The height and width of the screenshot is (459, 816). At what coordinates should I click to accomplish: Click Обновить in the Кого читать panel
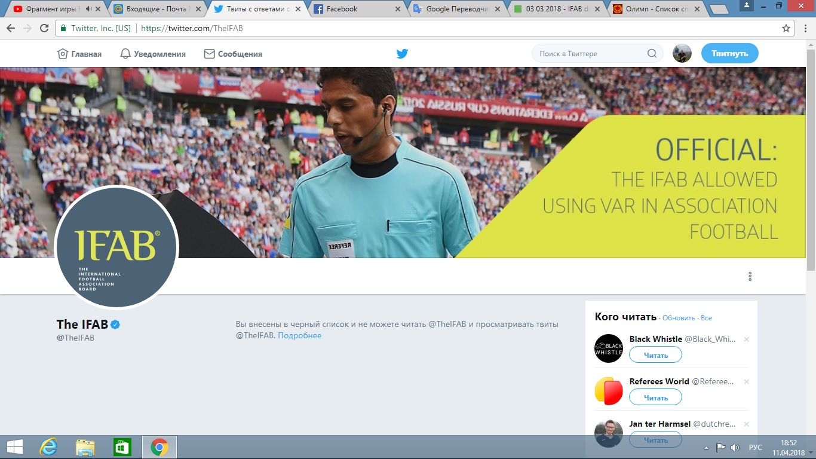click(x=679, y=318)
